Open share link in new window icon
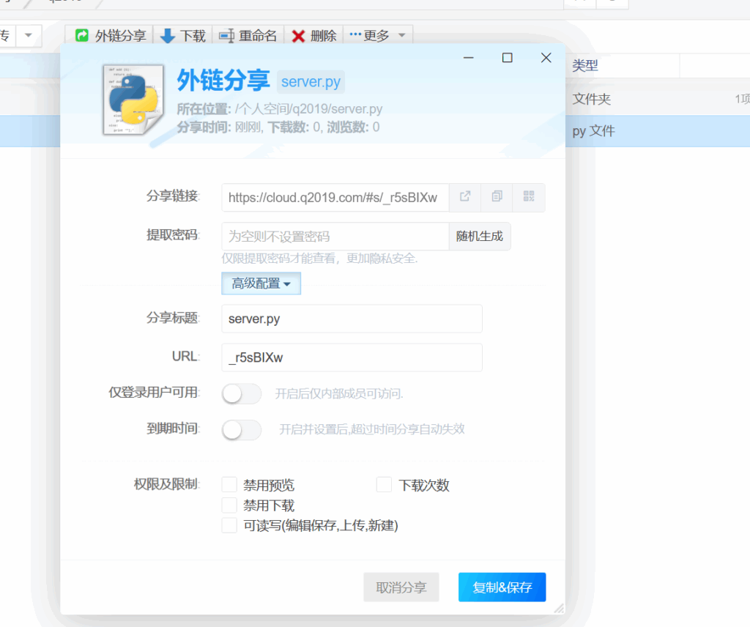Screen dimensions: 750x627 (465, 197)
